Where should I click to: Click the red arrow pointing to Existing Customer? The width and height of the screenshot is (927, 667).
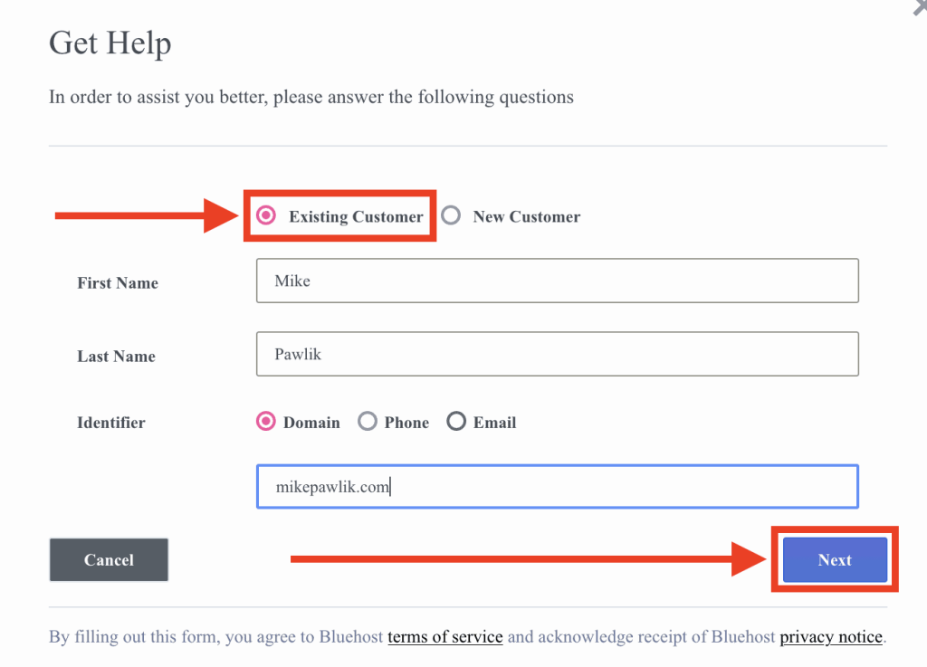[145, 215]
